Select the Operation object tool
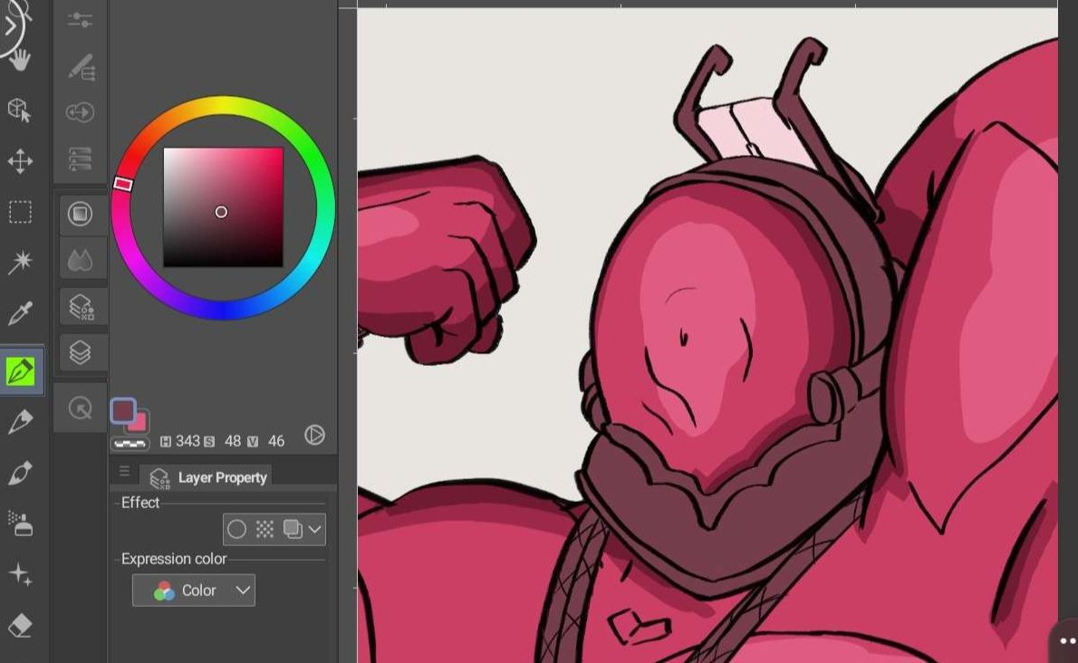 (20, 110)
